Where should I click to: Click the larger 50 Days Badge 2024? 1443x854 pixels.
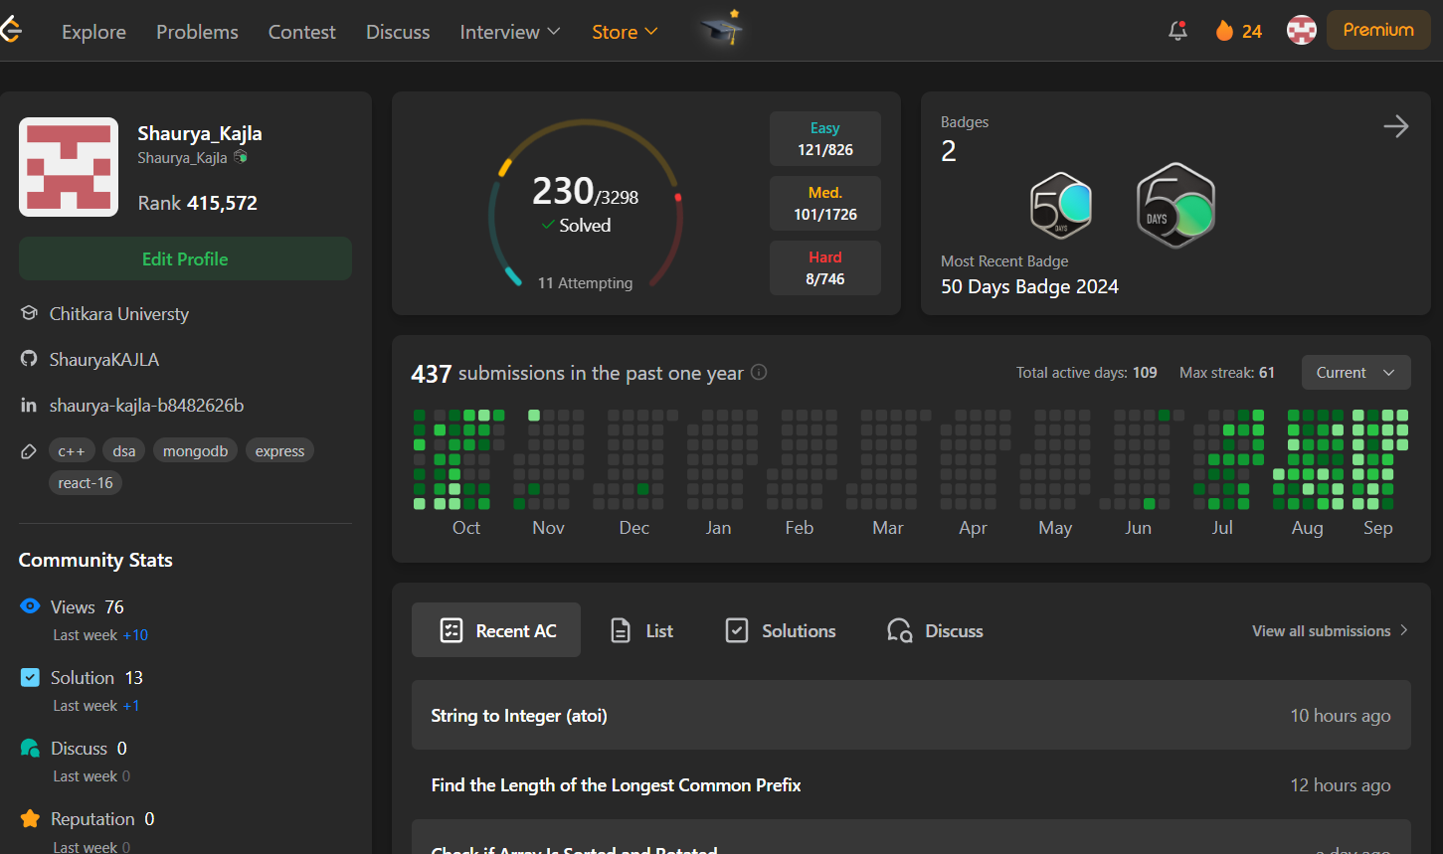point(1175,205)
